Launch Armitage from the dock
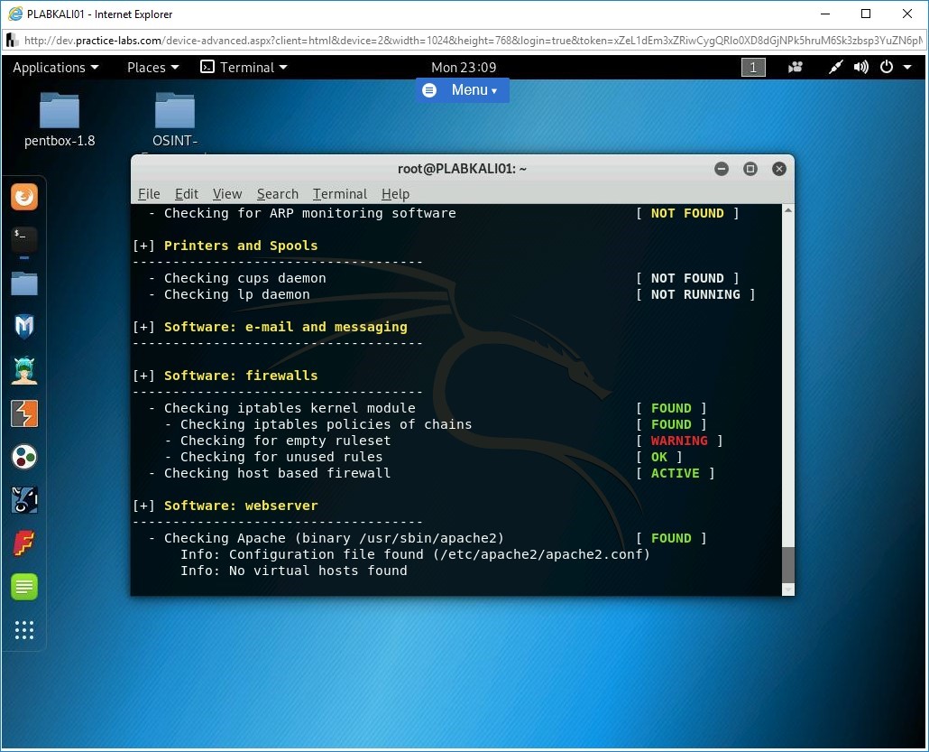Image resolution: width=929 pixels, height=752 pixels. (x=24, y=370)
